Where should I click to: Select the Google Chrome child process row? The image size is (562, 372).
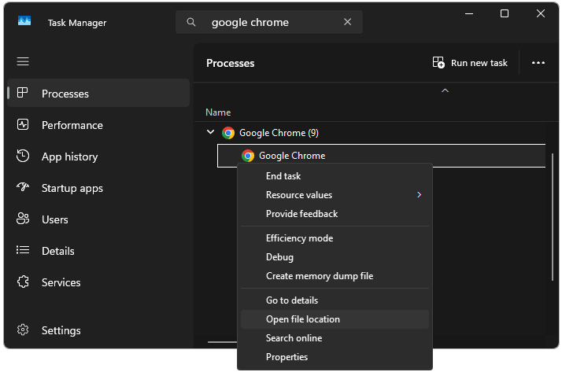(381, 156)
